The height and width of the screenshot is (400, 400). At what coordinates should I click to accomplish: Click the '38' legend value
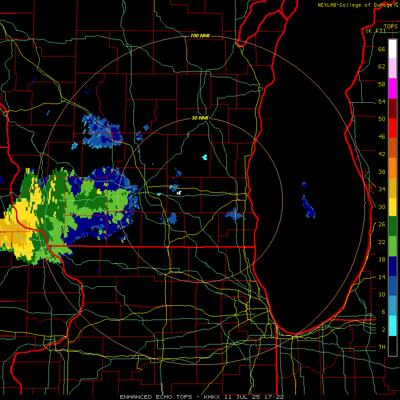pyautogui.click(x=382, y=172)
